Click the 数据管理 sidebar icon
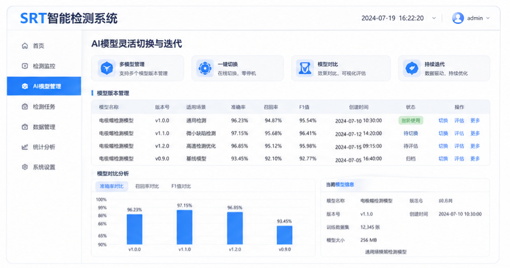 (25, 127)
